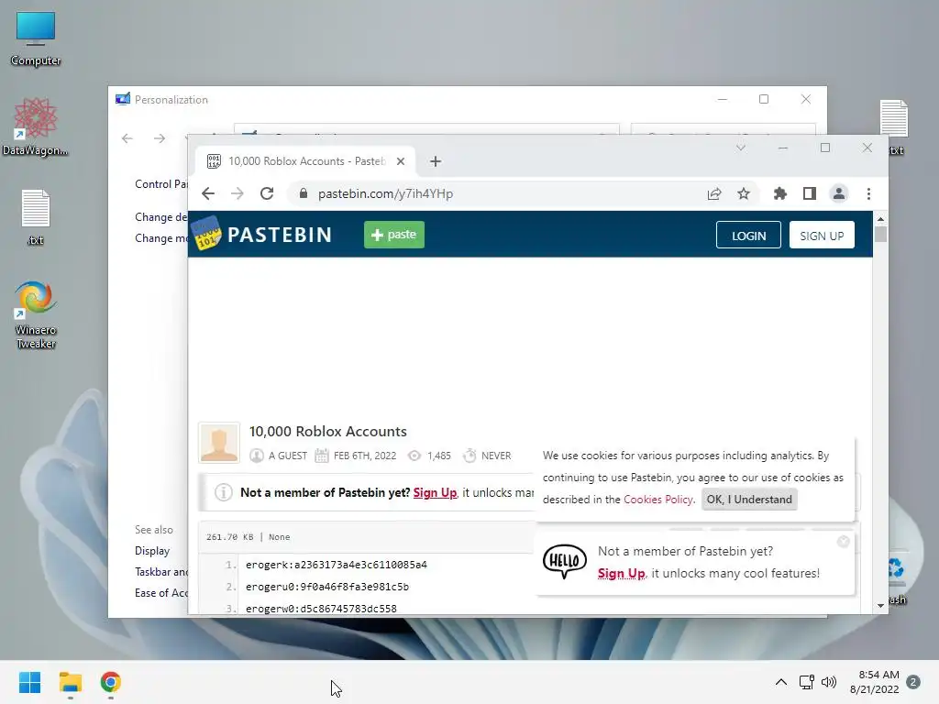Open the Chrome three-dot menu
Viewport: 939px width, 704px height.
tap(868, 193)
